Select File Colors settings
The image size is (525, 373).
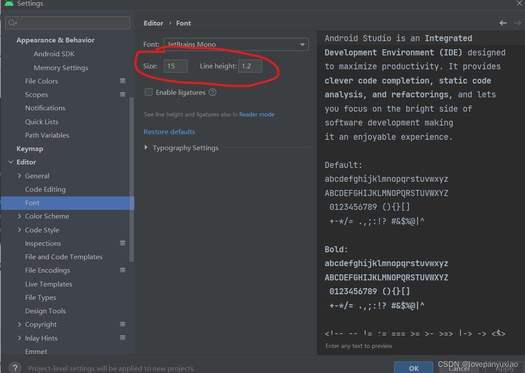(x=42, y=81)
